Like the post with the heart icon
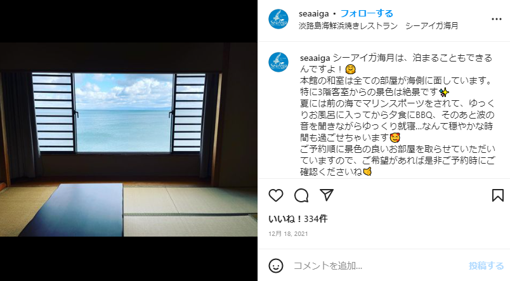Screen dimensions: 510x281 click(x=276, y=195)
